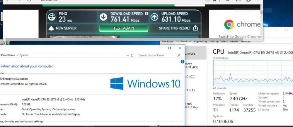Click the ping arrows icon
This screenshot has width=293, height=127.
[52, 17]
